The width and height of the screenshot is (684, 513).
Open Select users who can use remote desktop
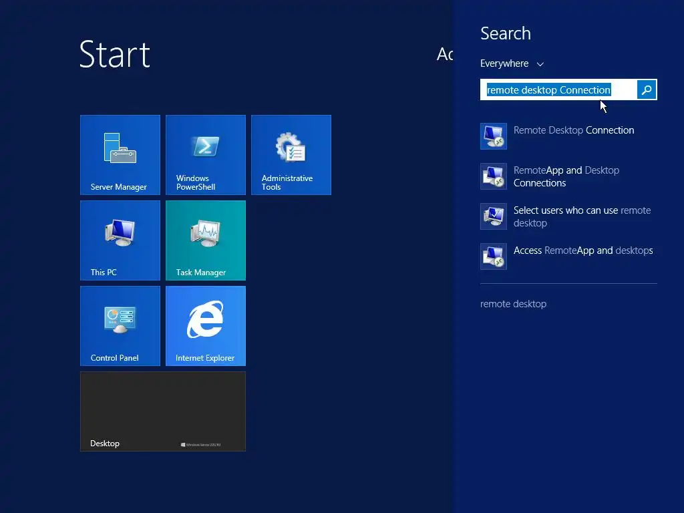(x=582, y=216)
